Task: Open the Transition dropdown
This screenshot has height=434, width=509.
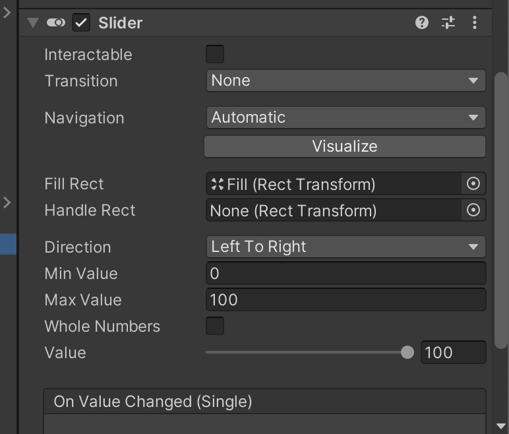Action: click(x=345, y=80)
